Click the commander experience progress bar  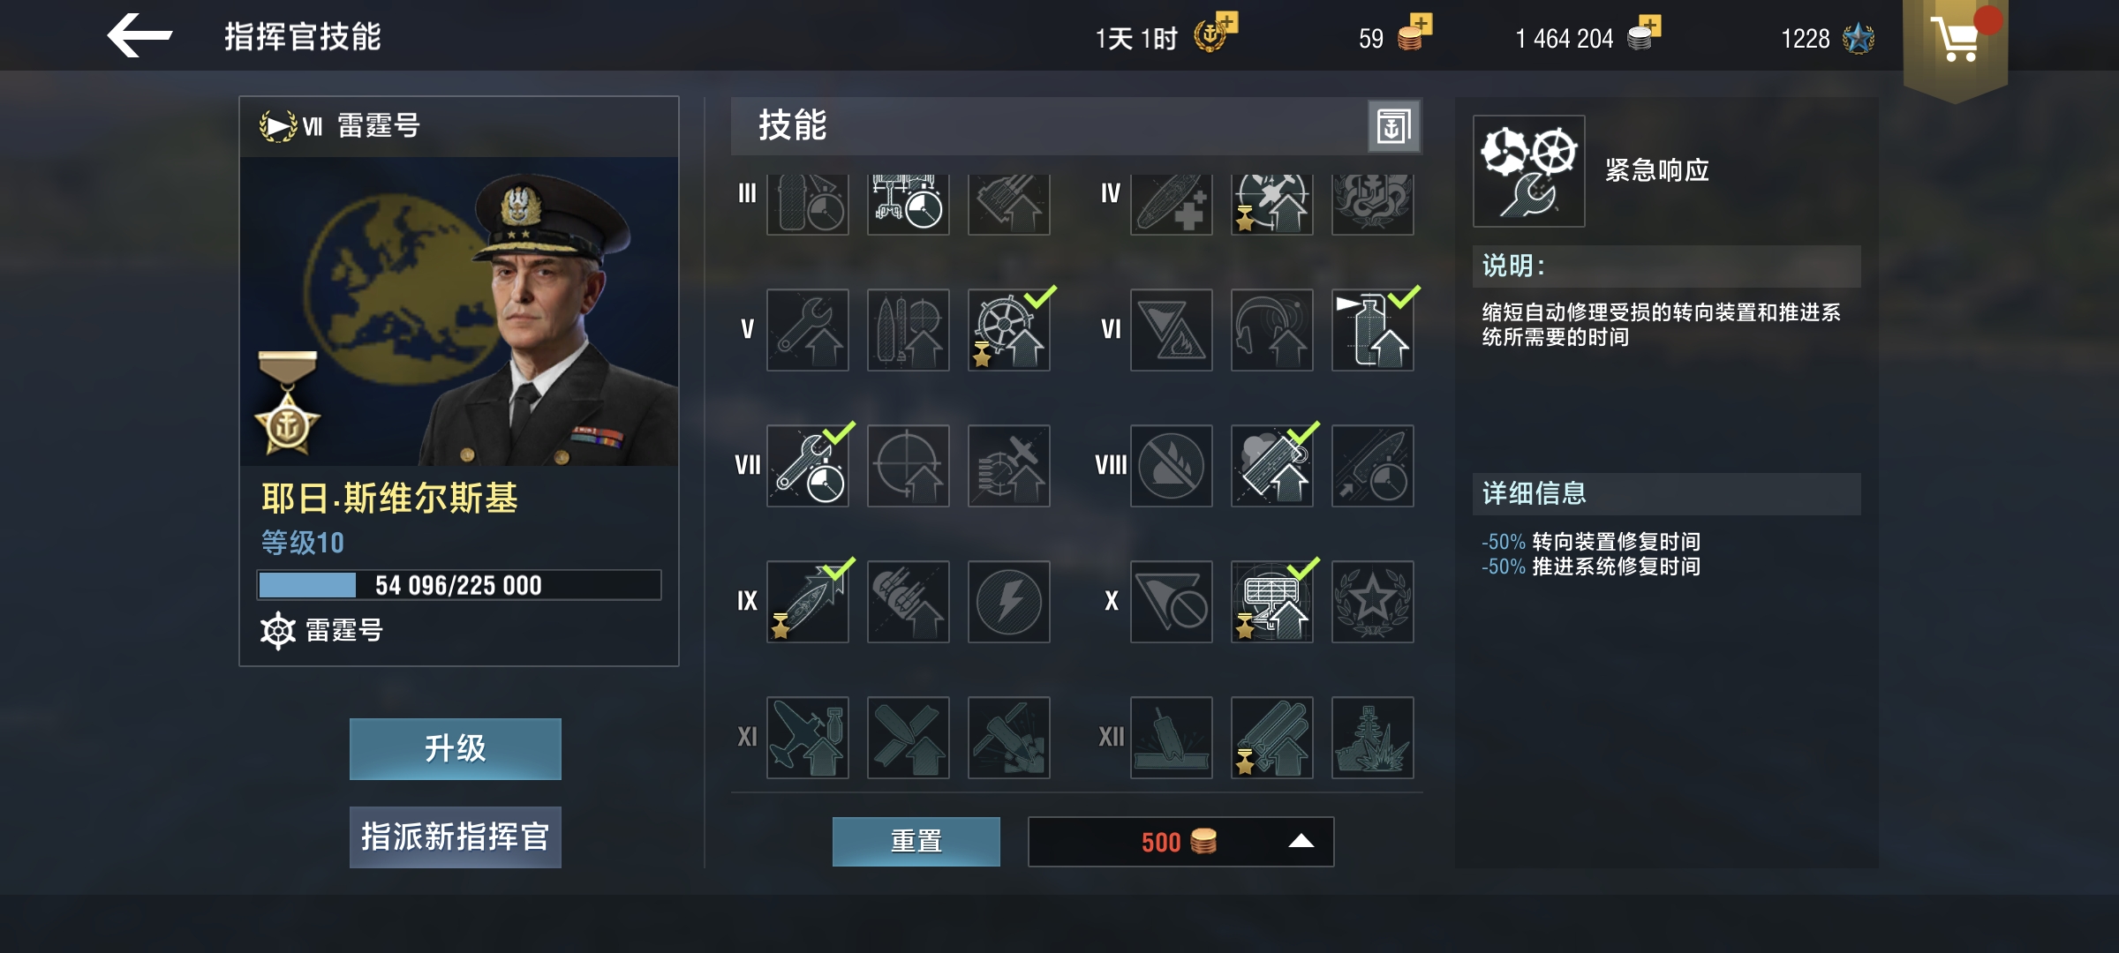tap(458, 585)
